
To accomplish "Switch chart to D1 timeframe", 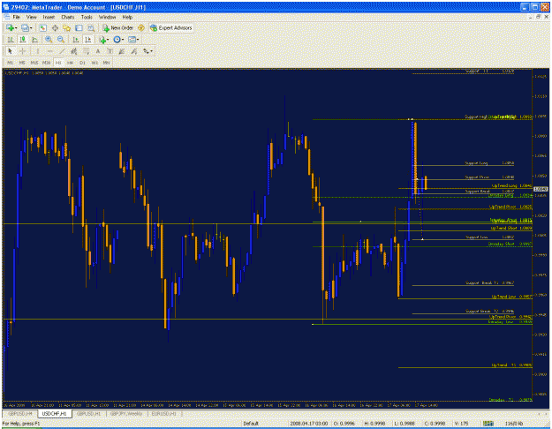I will tap(82, 63).
